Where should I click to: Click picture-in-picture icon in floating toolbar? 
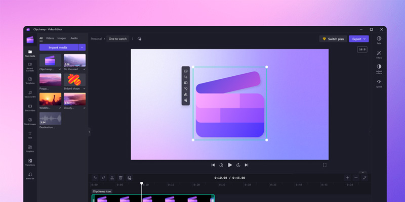tap(185, 83)
